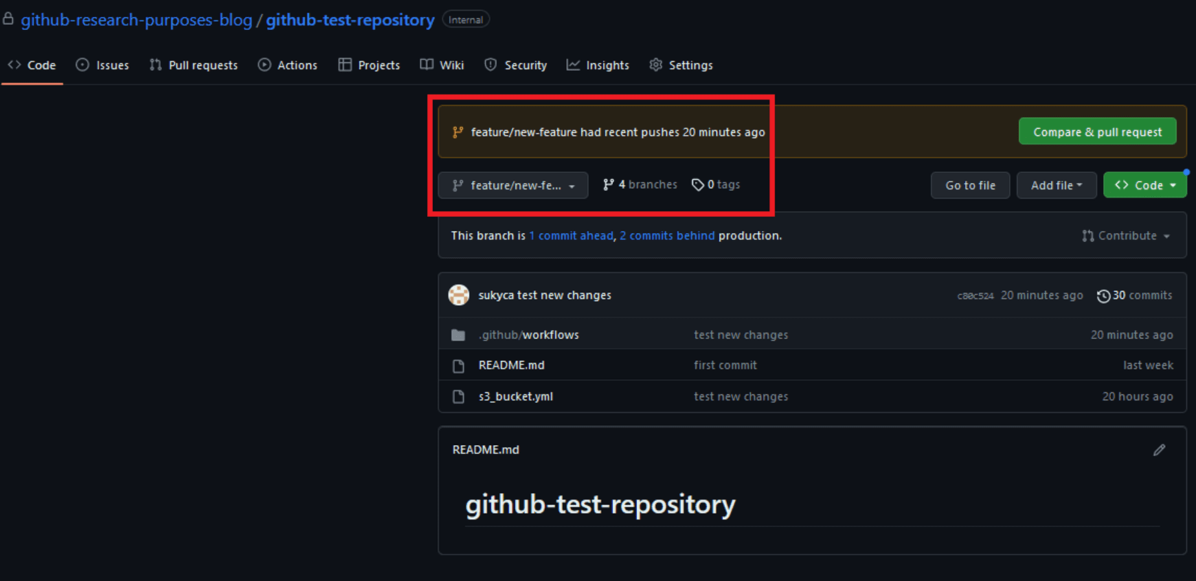Viewport: 1196px width, 581px height.
Task: Click the s3_bucket.yml file icon
Action: pyautogui.click(x=458, y=396)
